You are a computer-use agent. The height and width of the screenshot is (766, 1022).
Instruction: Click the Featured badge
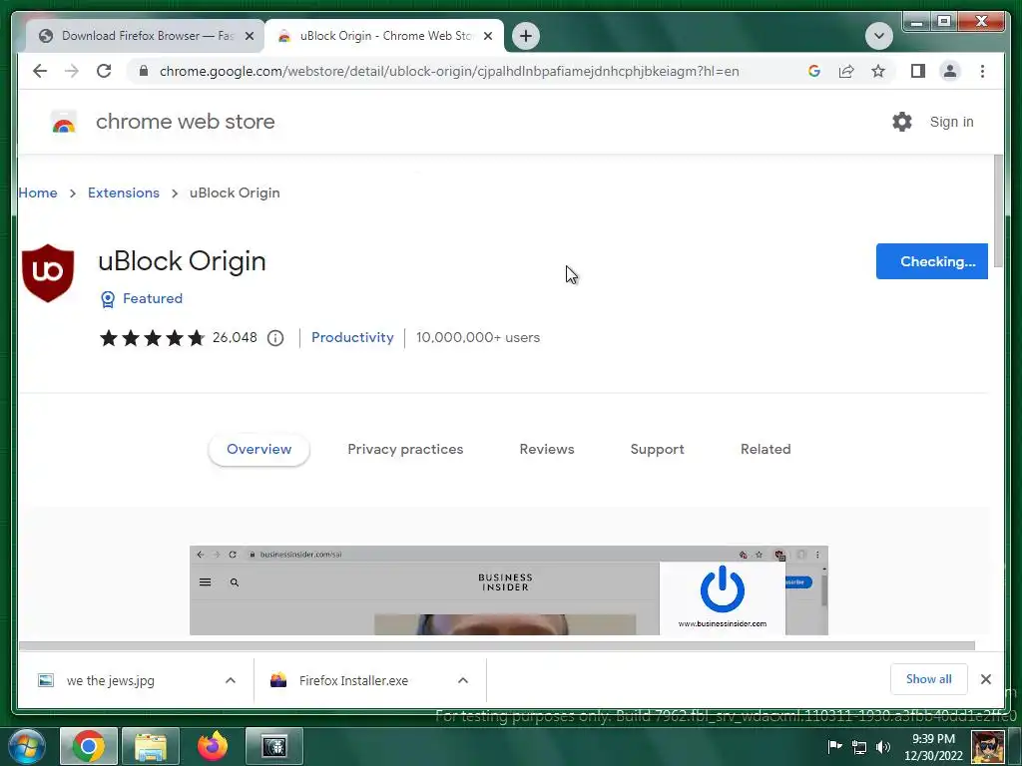pos(142,298)
